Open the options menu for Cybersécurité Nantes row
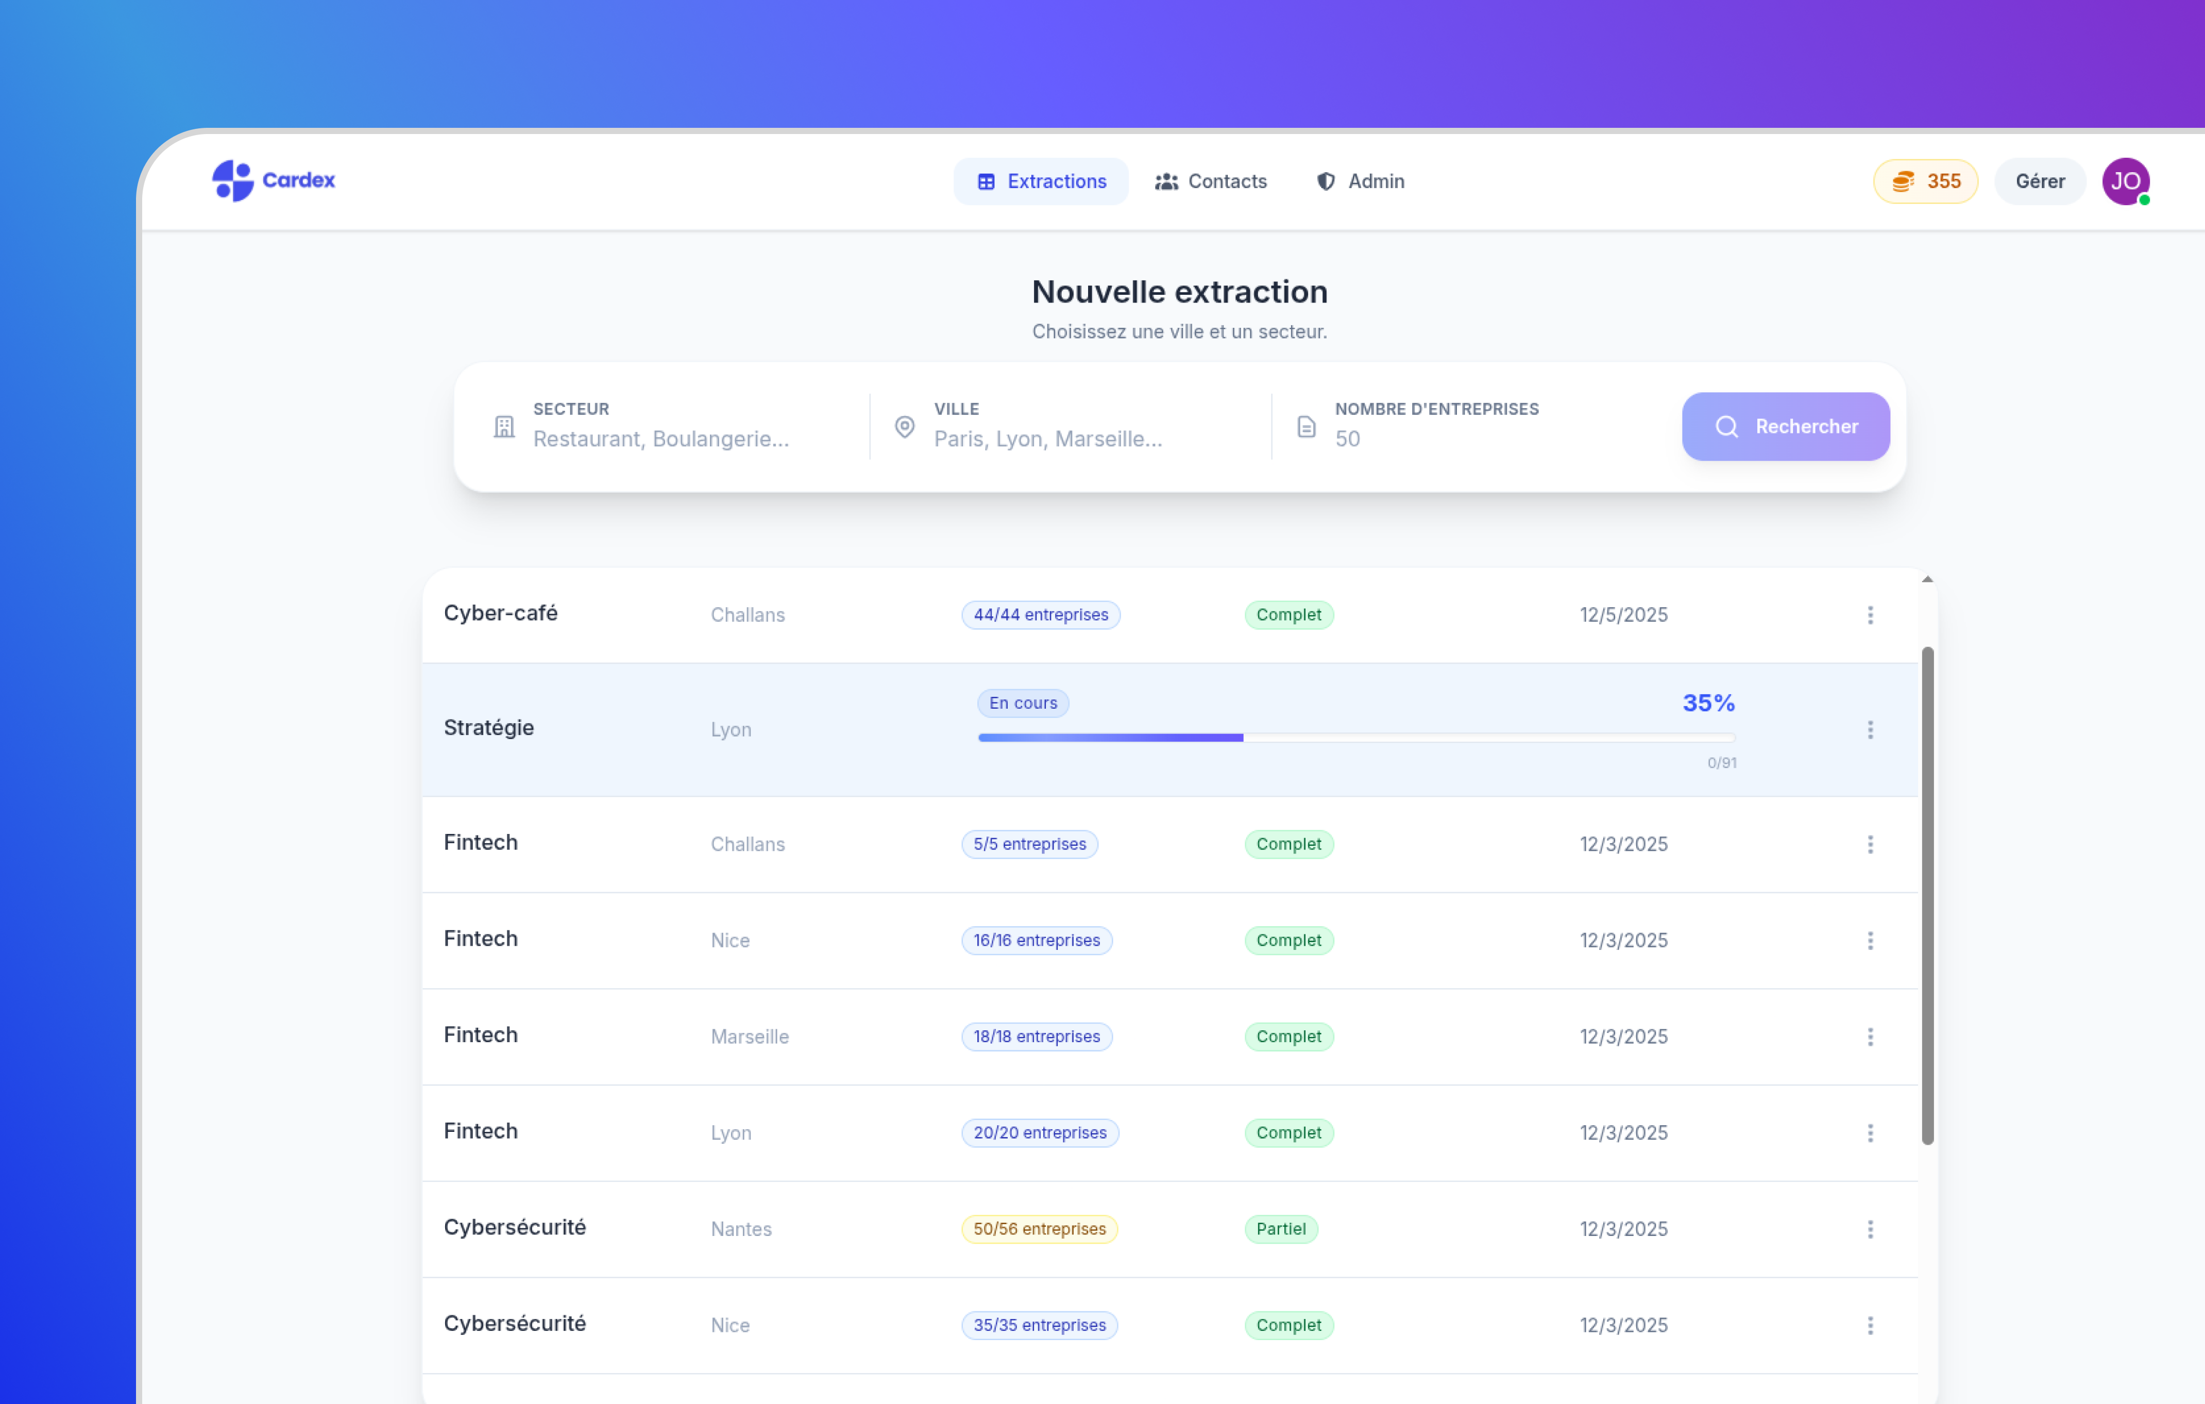Viewport: 2205px width, 1404px height. pos(1870,1229)
